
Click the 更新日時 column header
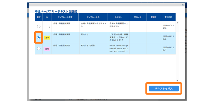click(x=168, y=17)
